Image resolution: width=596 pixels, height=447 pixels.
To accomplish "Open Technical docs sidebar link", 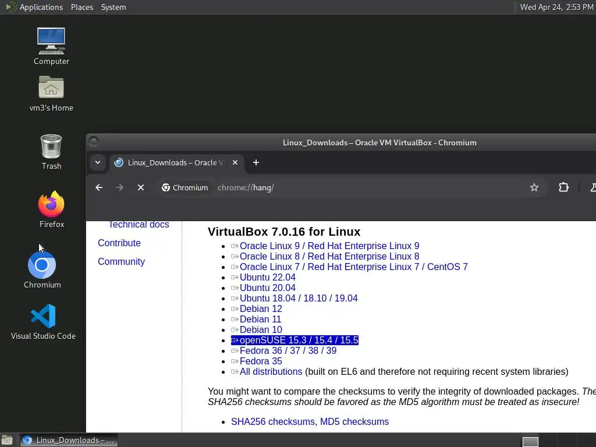I will [x=139, y=224].
